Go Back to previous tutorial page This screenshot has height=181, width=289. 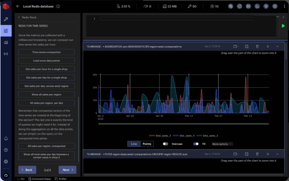pos(27,170)
